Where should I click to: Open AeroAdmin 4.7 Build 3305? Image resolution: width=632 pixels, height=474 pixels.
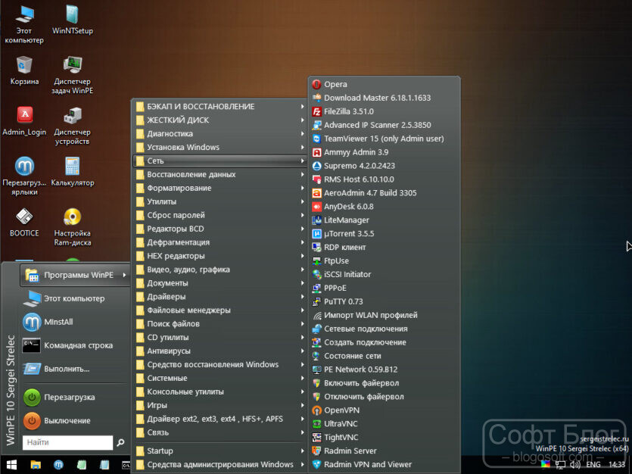point(384,193)
